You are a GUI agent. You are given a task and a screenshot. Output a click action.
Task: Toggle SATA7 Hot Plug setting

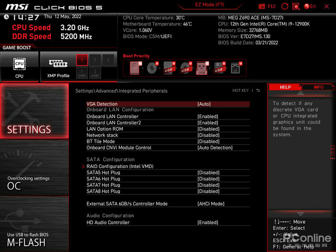point(168,185)
